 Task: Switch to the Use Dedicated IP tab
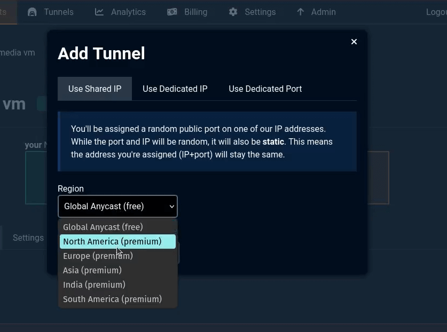click(175, 89)
